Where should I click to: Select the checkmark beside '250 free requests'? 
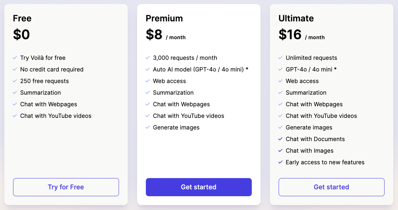point(15,81)
